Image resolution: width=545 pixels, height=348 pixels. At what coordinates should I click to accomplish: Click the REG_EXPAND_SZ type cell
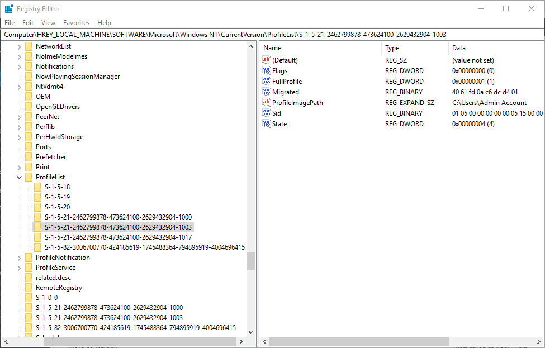click(x=409, y=103)
